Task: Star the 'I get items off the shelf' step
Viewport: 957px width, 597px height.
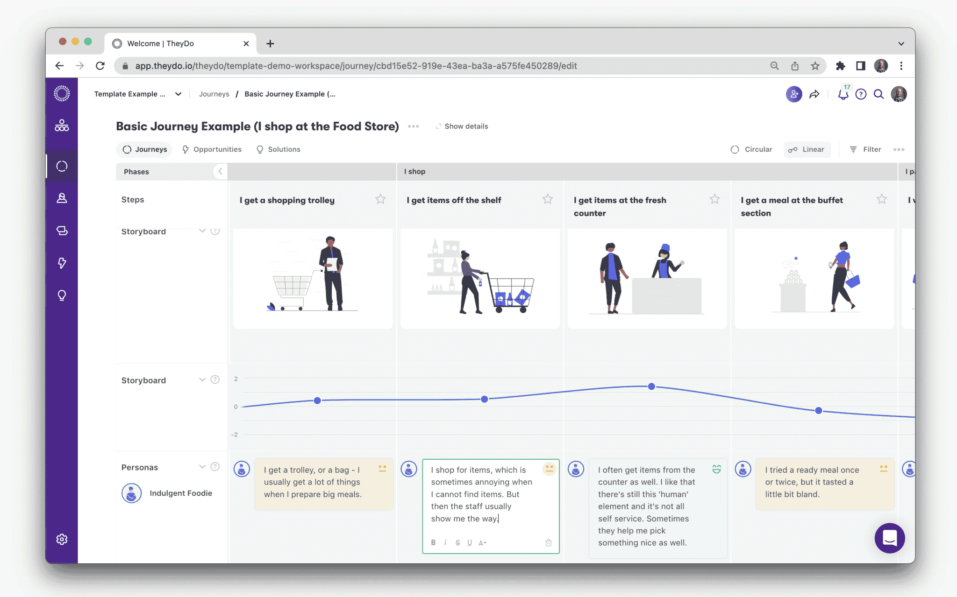Action: (x=548, y=199)
